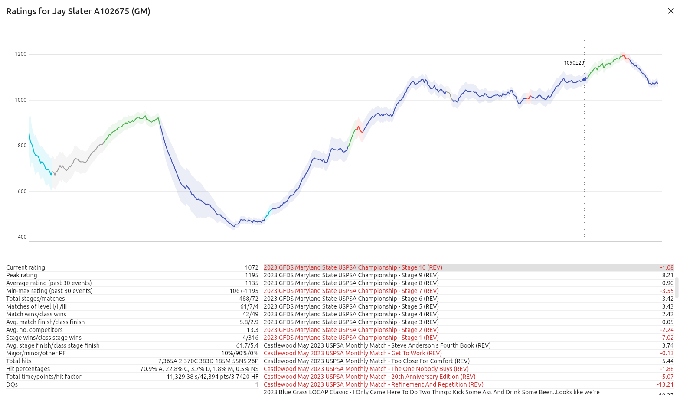Select the Maryland State Championship Stage 5 row
This screenshot has height=400, width=680.
(x=469, y=306)
